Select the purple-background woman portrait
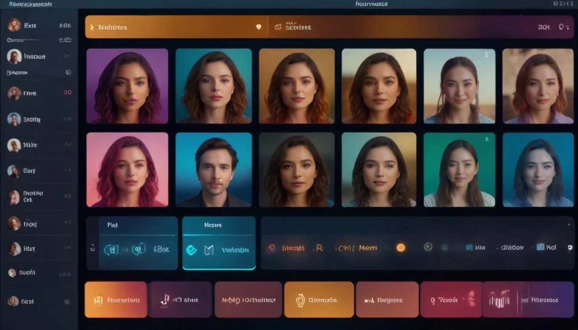The image size is (578, 330). (127, 86)
